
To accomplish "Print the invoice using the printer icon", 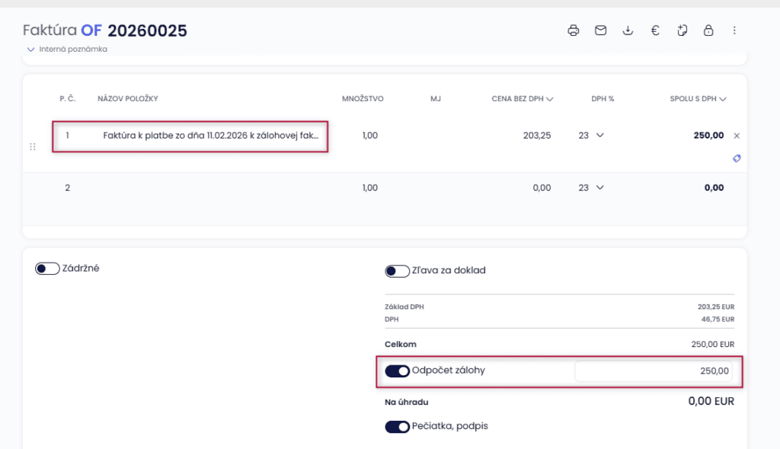I will pyautogui.click(x=574, y=30).
